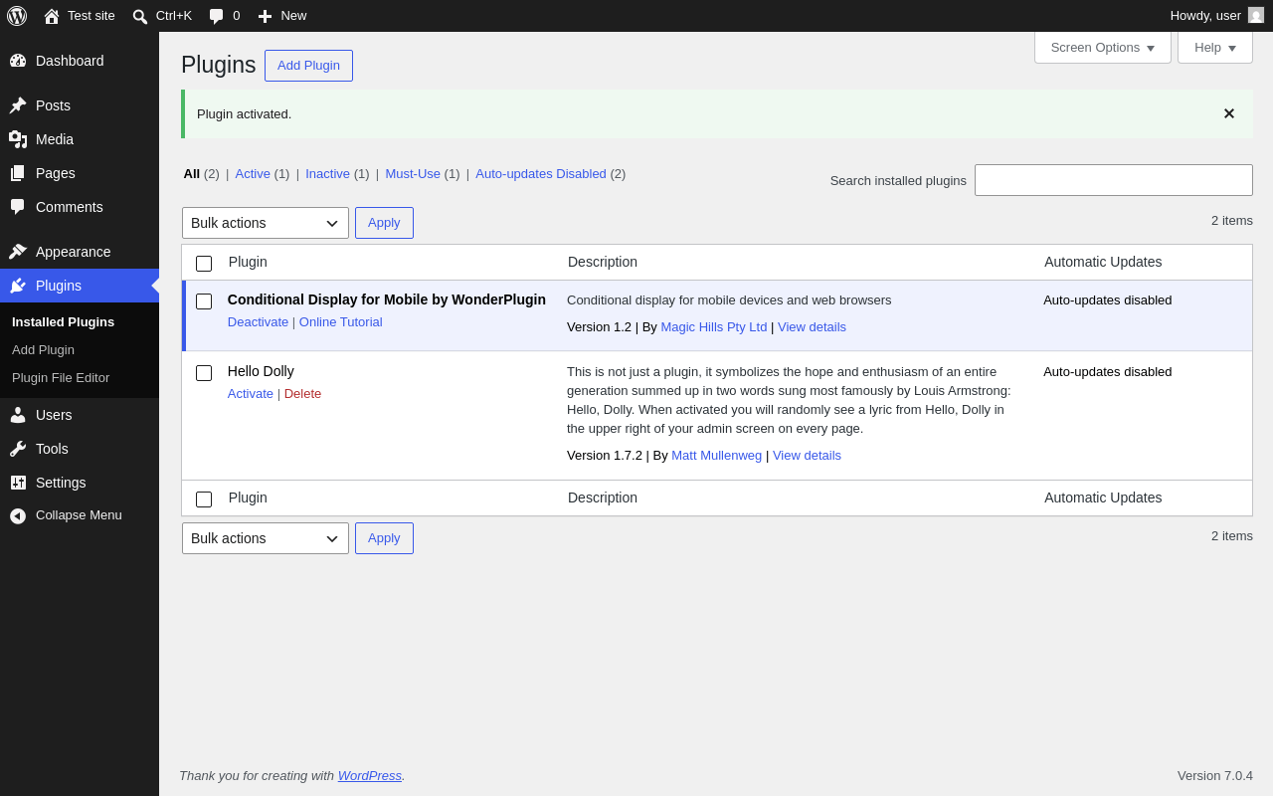
Task: Click the Dashboard gauge icon
Action: pyautogui.click(x=18, y=61)
